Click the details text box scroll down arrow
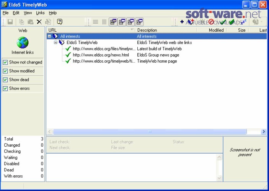Screen dimensions: 269x191 click(x=219, y=178)
